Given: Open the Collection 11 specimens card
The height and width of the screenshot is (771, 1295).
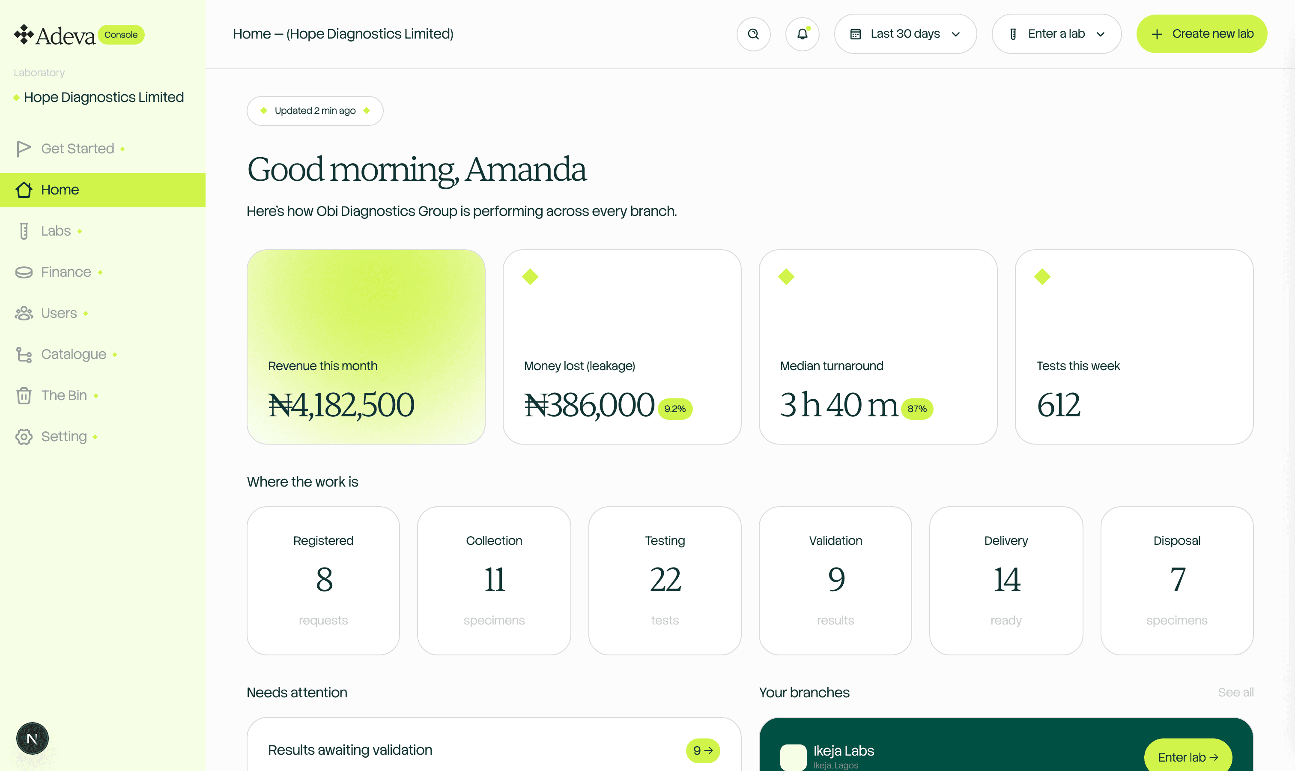Looking at the screenshot, I should pos(494,580).
